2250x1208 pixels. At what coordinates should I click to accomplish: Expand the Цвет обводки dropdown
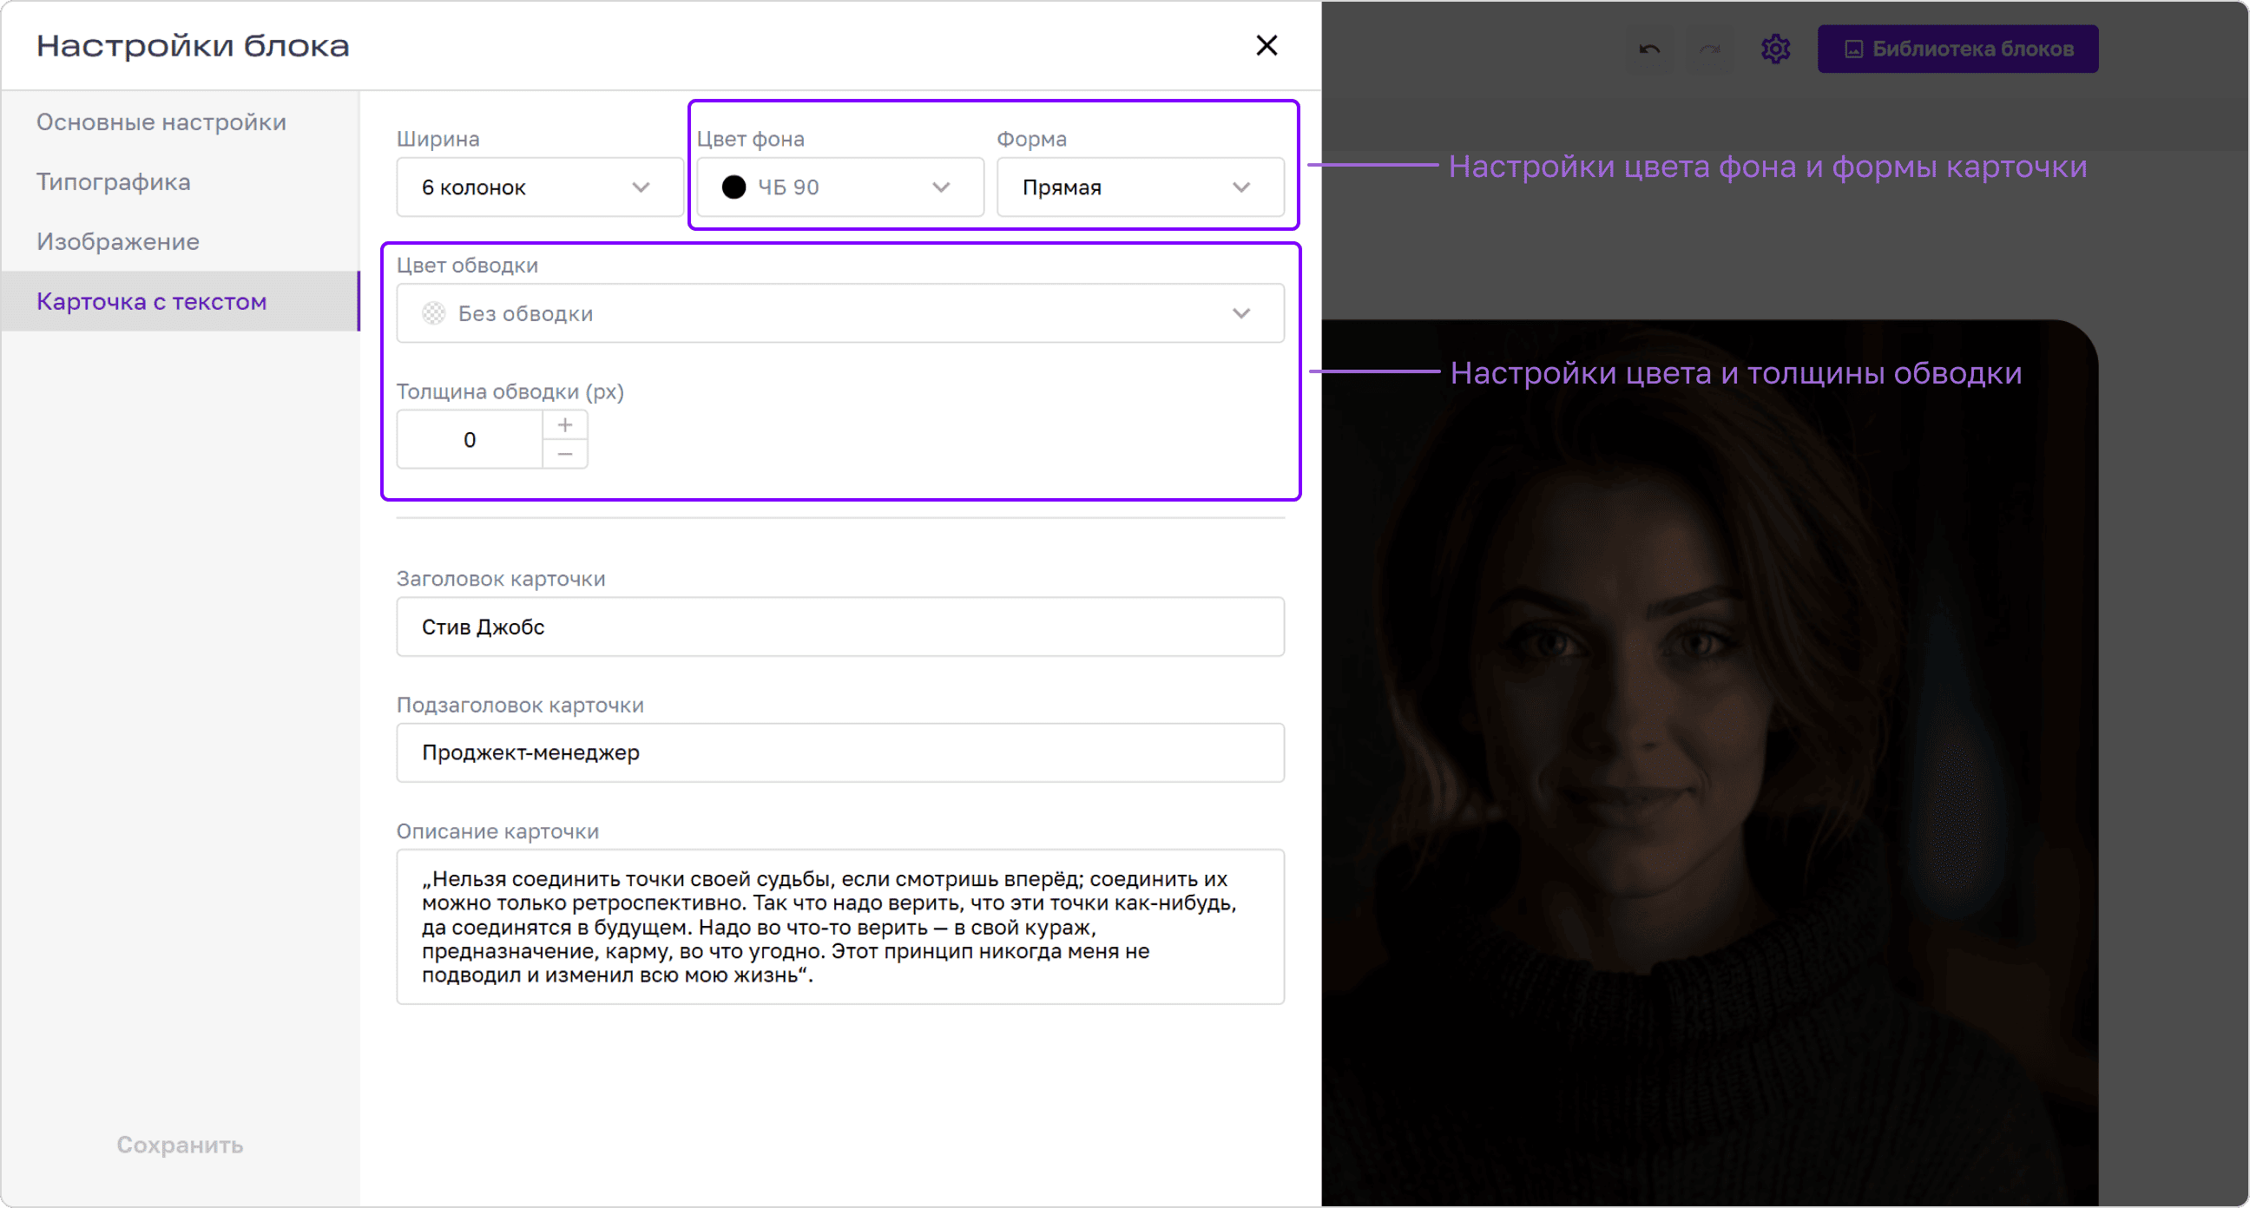[840, 313]
